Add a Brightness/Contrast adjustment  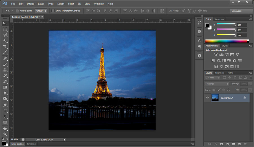216,55
